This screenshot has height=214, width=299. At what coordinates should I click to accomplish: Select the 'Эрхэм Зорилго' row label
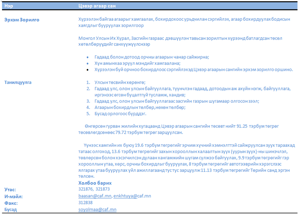pyautogui.click(x=22, y=20)
